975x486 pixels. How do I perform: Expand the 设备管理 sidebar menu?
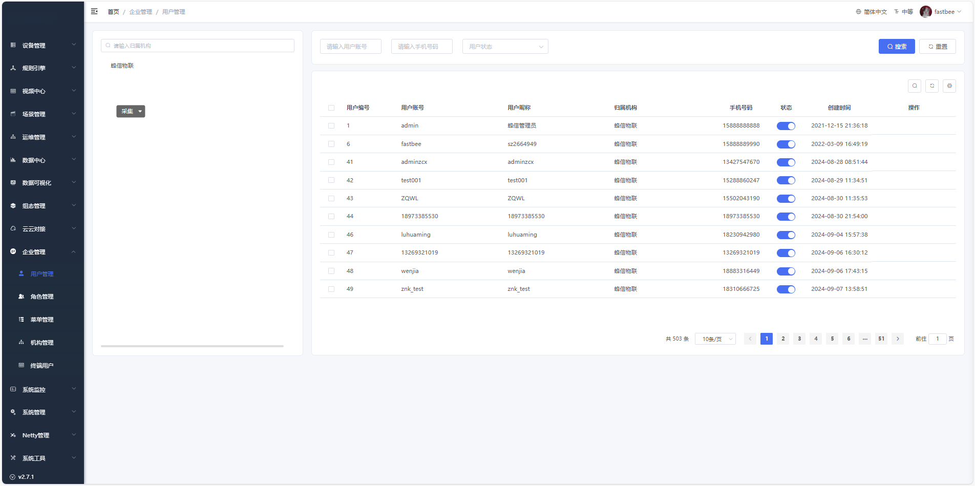(43, 45)
